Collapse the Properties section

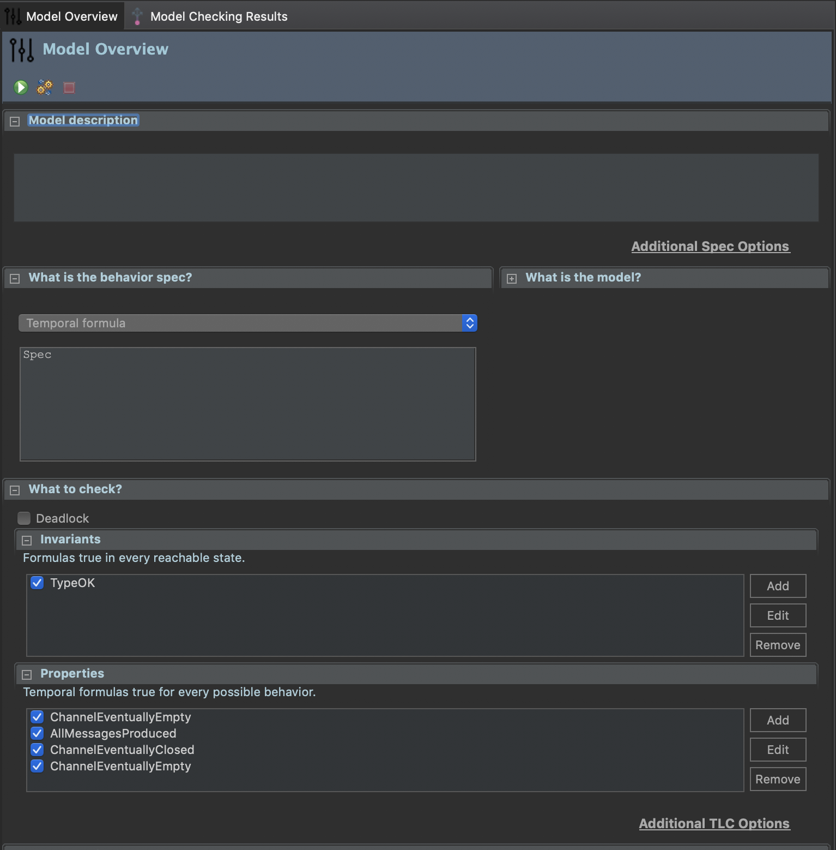coord(27,674)
